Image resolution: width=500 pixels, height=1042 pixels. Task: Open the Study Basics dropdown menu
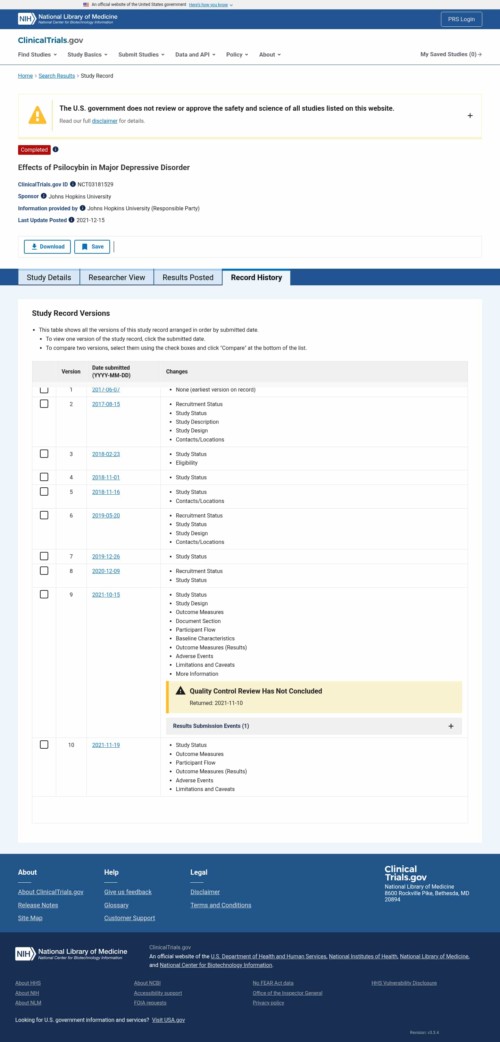(87, 54)
